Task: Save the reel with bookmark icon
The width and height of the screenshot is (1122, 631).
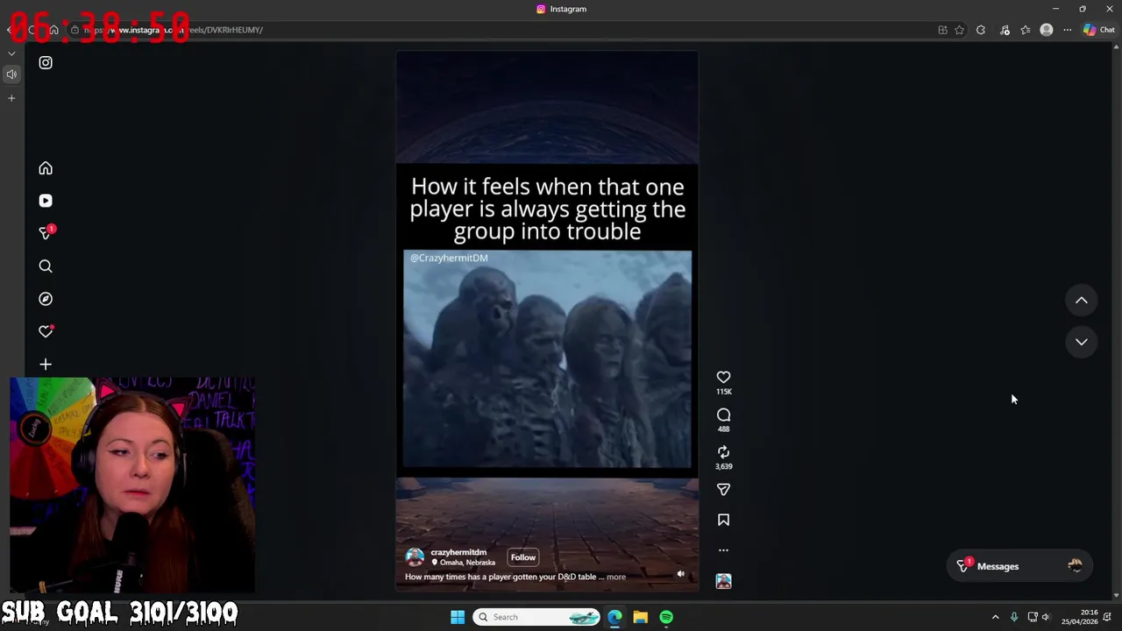Action: tap(723, 521)
